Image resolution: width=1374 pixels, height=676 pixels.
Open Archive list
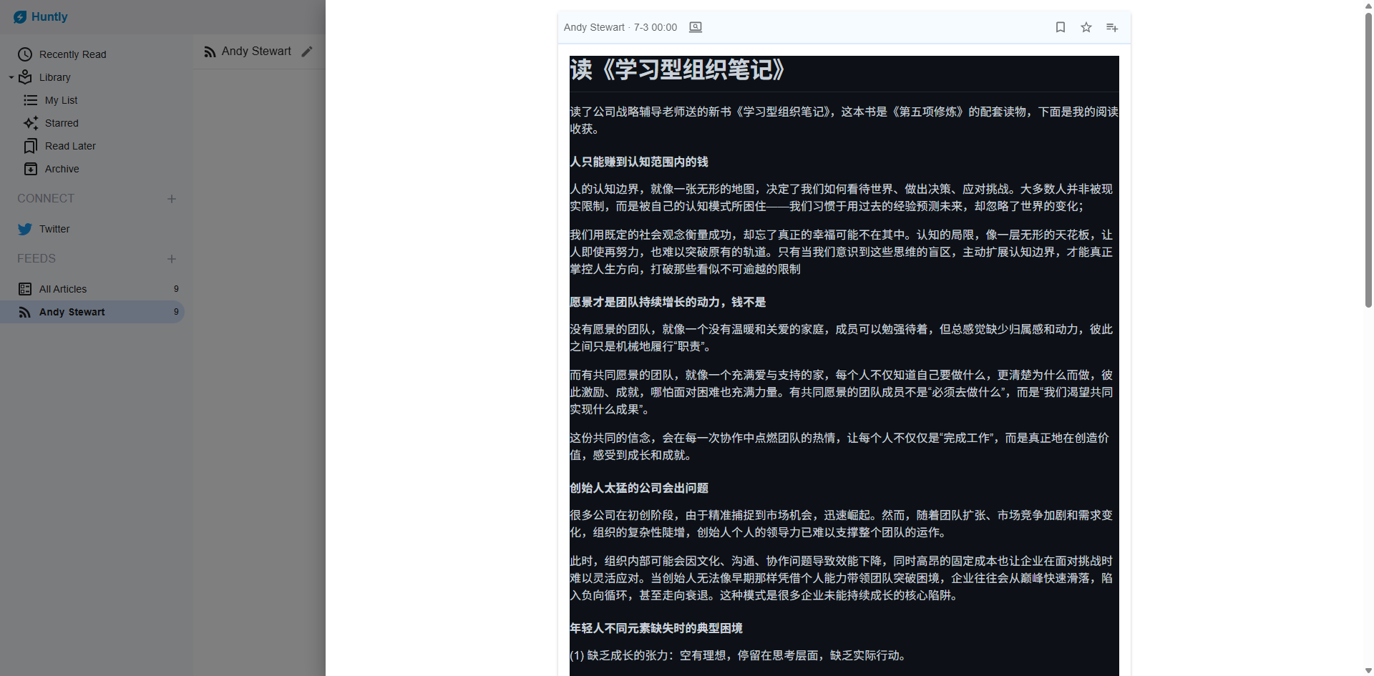pyautogui.click(x=62, y=169)
